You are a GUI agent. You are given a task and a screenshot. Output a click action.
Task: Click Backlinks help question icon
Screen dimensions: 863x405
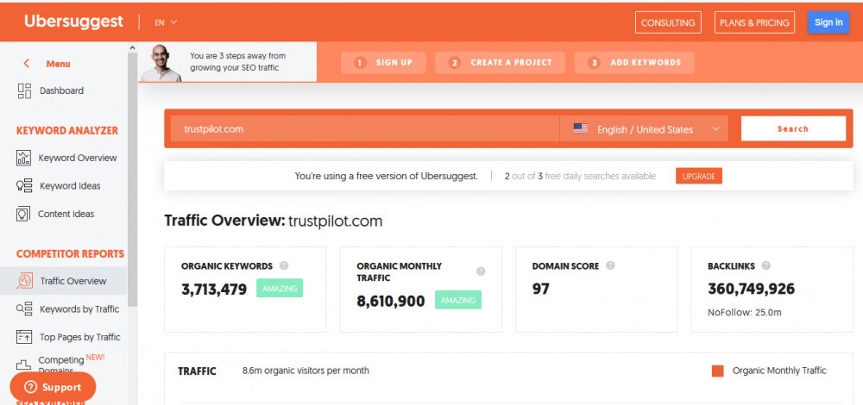tap(766, 265)
